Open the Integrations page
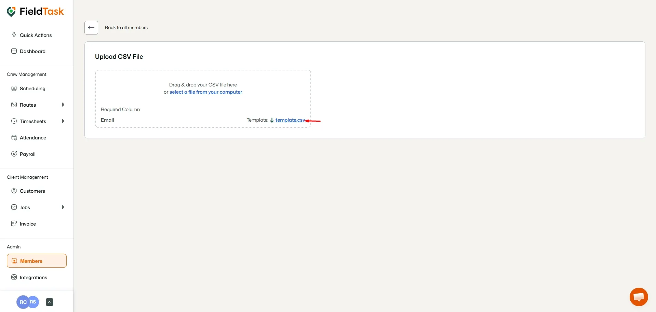The width and height of the screenshot is (656, 312). coord(33,277)
